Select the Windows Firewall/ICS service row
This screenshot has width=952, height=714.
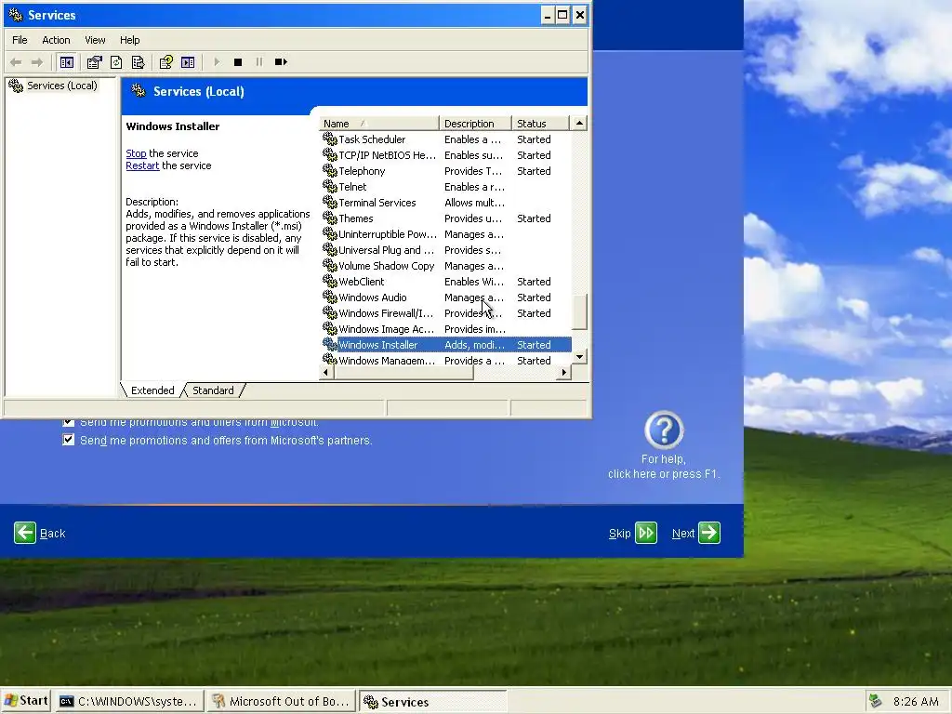click(x=445, y=312)
